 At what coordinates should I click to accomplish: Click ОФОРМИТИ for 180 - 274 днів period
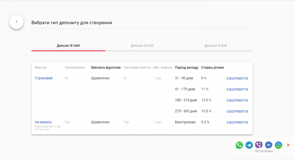[237, 101]
